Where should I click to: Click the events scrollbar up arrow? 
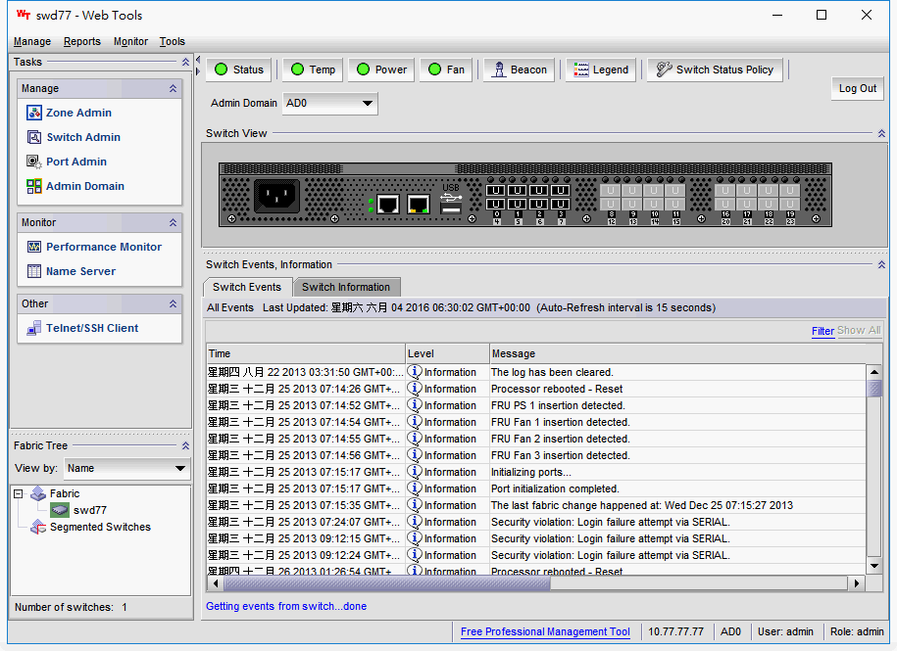pyautogui.click(x=874, y=372)
